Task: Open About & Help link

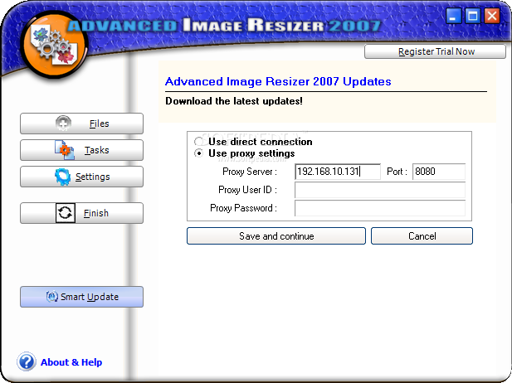Action: coord(71,362)
